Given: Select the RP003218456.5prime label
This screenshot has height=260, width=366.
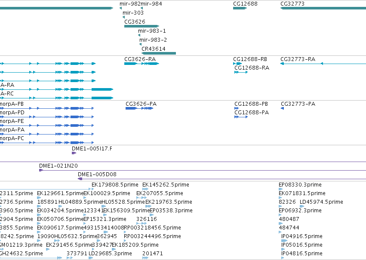Looking at the screenshot, I should click(152, 228).
